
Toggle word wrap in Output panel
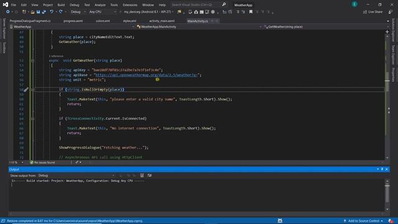click(149, 175)
